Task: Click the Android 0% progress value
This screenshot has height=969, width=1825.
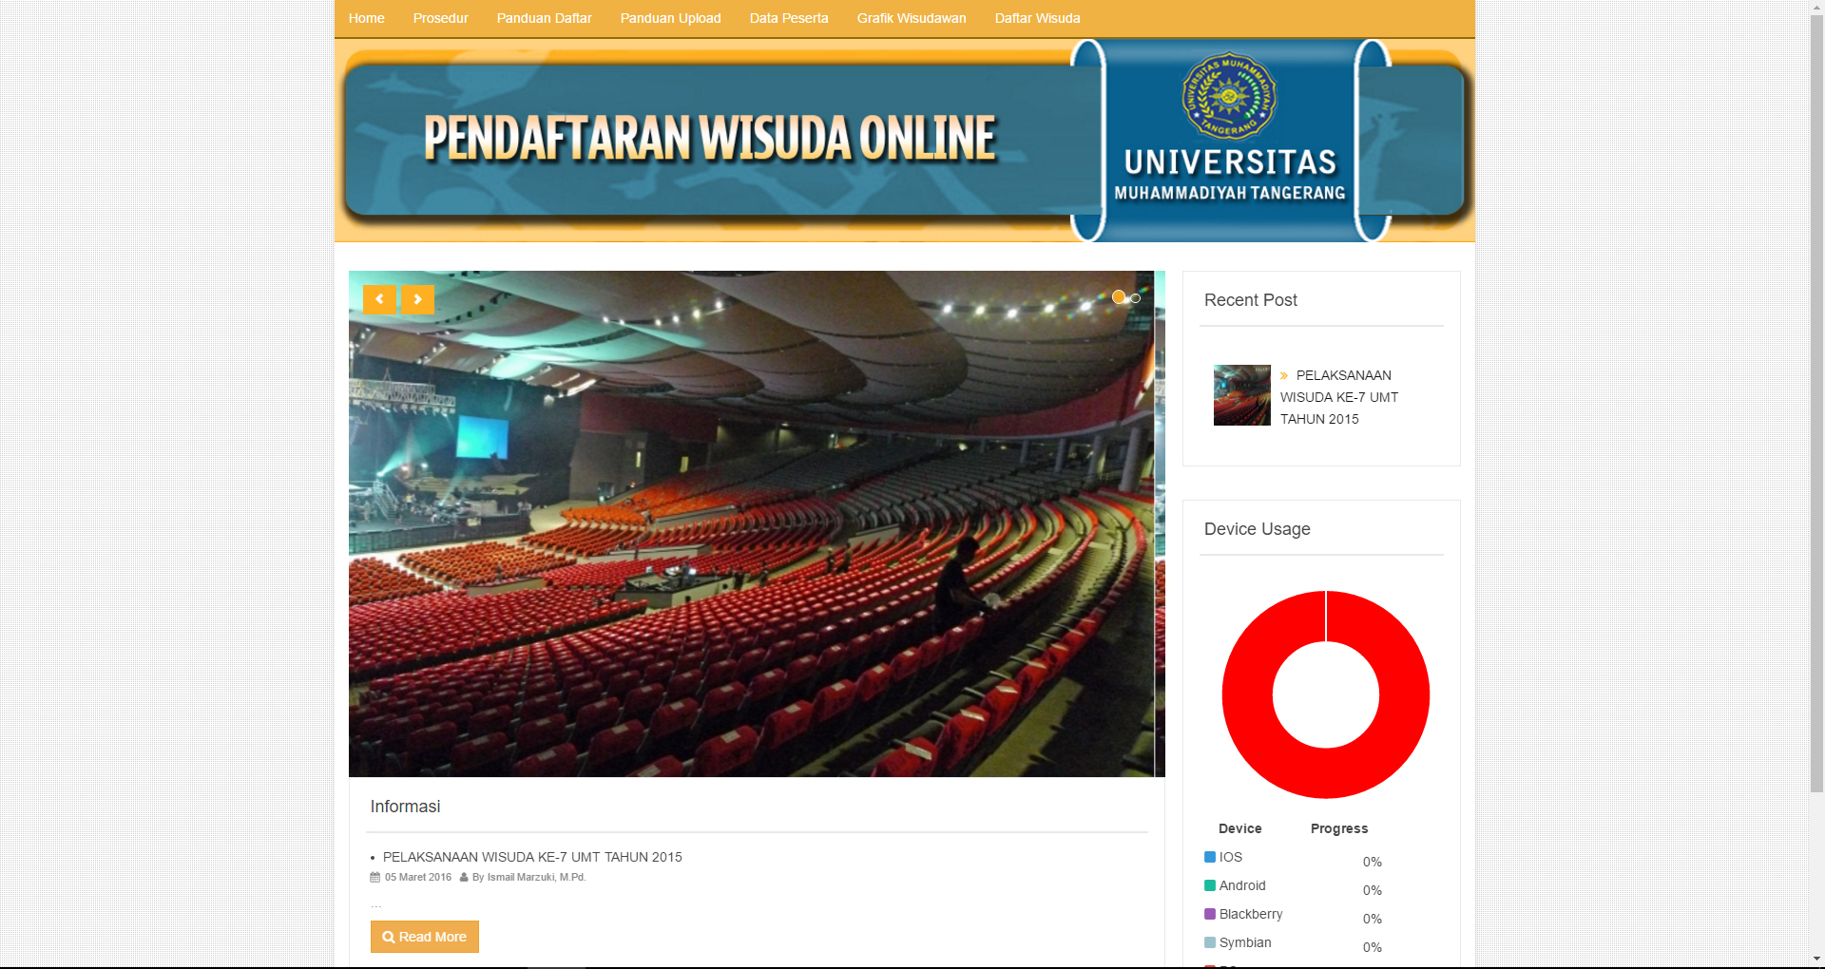Action: 1373,890
